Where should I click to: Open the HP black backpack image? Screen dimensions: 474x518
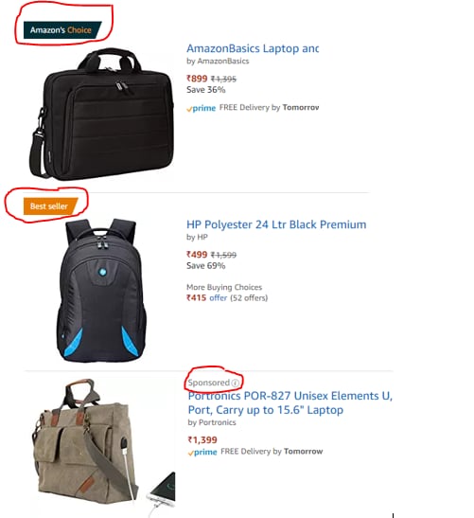point(101,290)
